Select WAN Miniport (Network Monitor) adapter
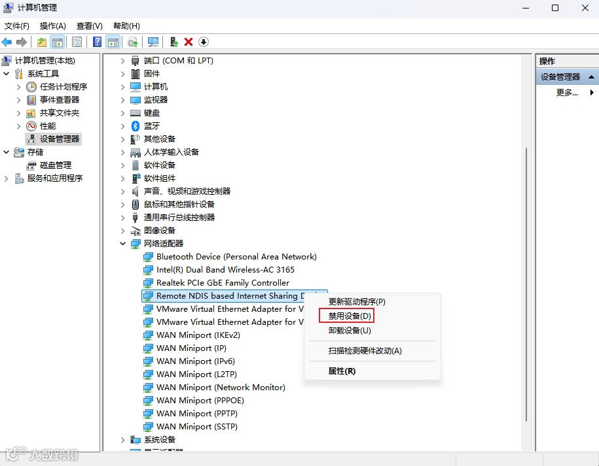 pos(221,388)
